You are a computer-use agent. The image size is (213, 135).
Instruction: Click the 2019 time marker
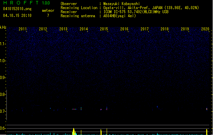pos(185,29)
